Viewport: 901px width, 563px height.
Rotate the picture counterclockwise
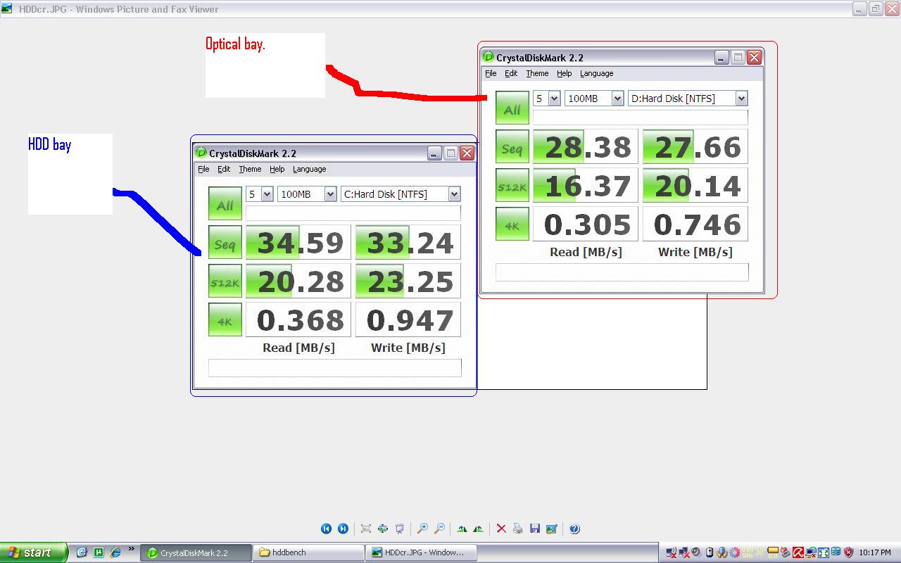point(479,529)
